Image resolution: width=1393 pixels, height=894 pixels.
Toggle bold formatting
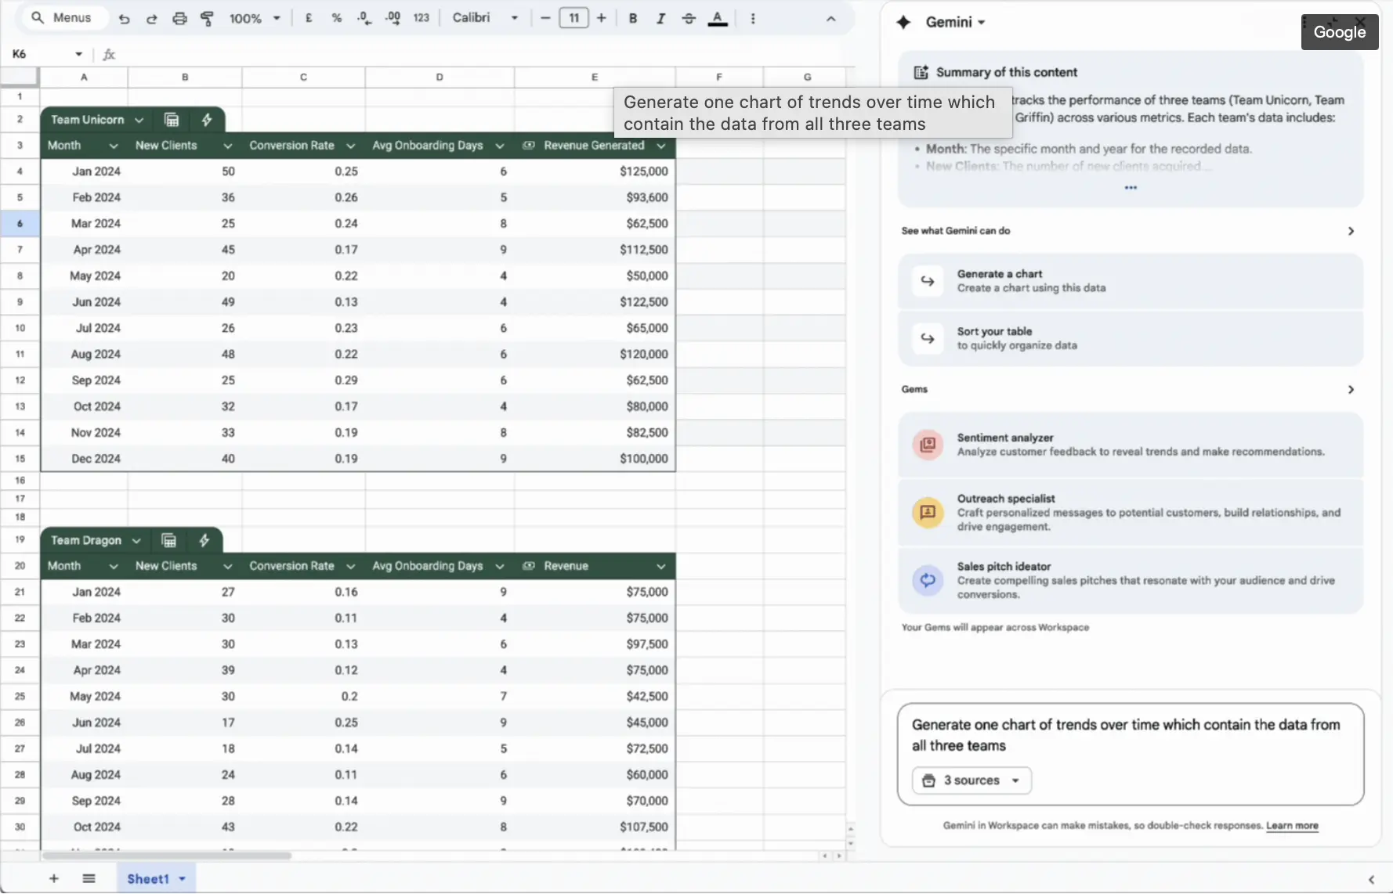[632, 18]
